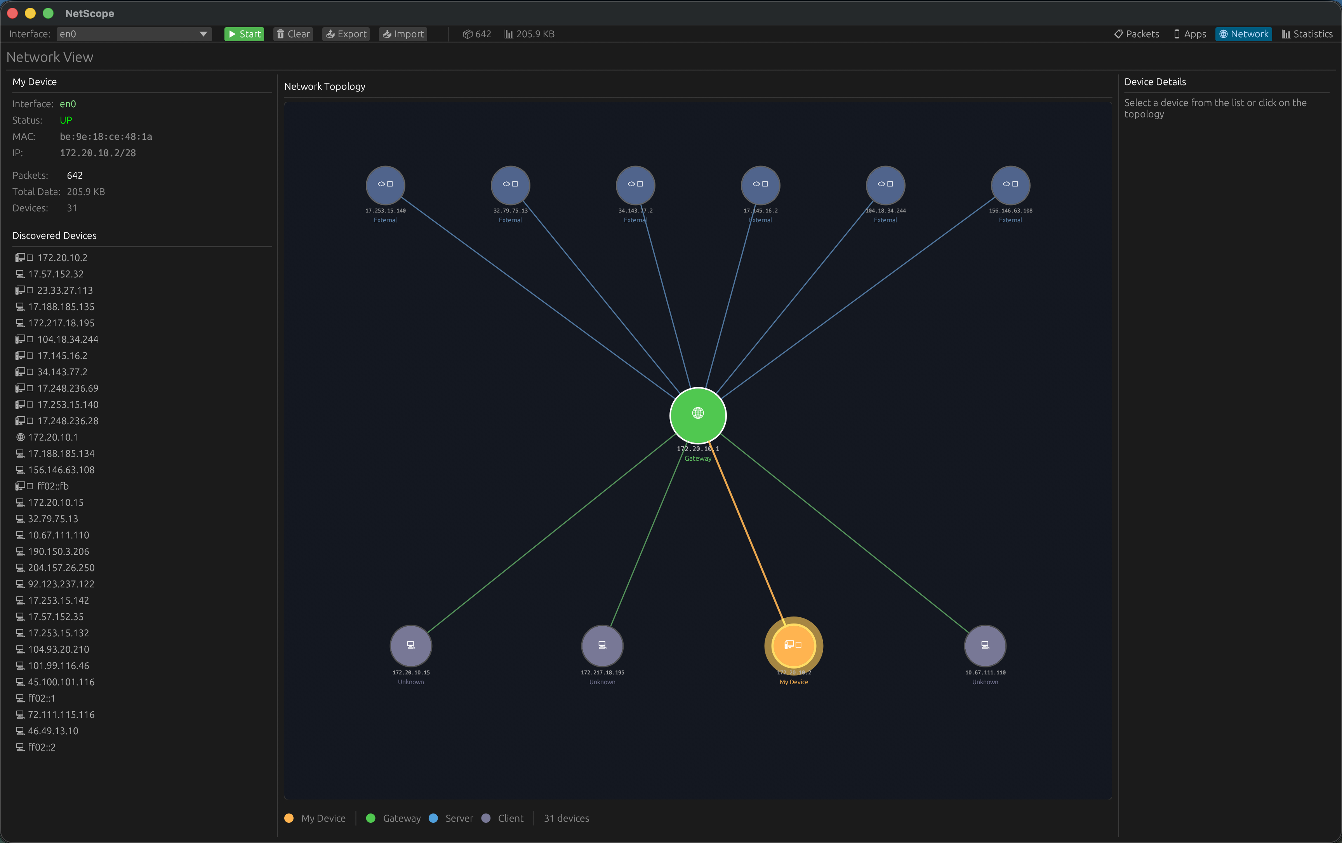Click the green Gateway node globe icon

698,414
